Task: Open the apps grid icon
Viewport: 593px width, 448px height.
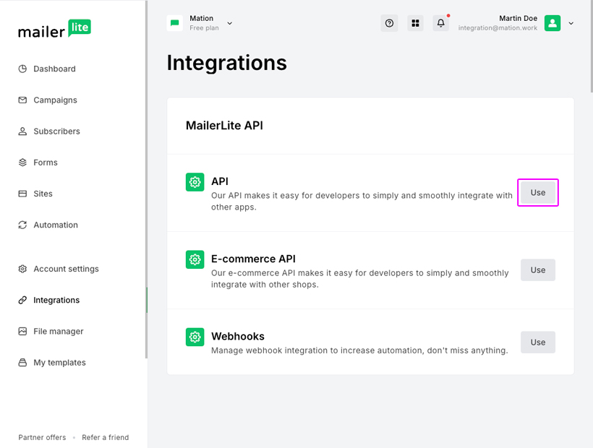Action: click(x=415, y=23)
